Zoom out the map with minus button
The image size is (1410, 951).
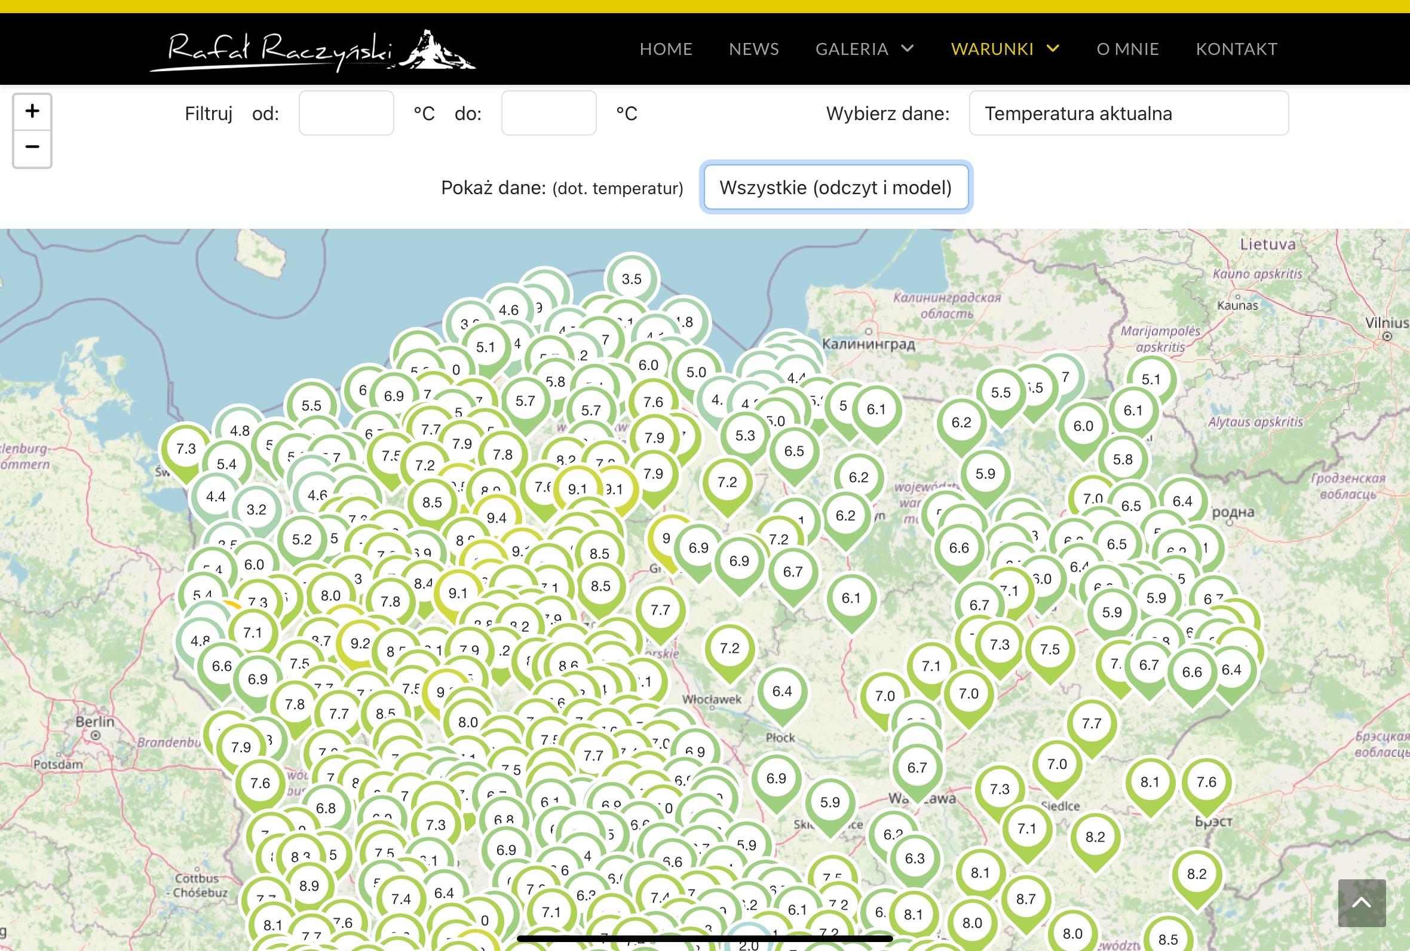[32, 148]
